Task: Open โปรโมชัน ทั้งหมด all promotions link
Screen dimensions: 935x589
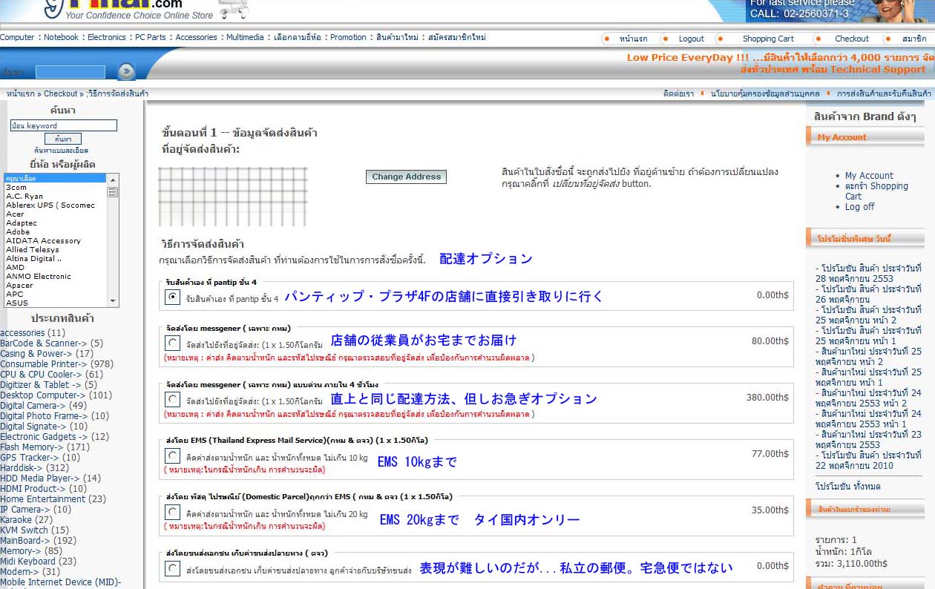Action: click(847, 487)
